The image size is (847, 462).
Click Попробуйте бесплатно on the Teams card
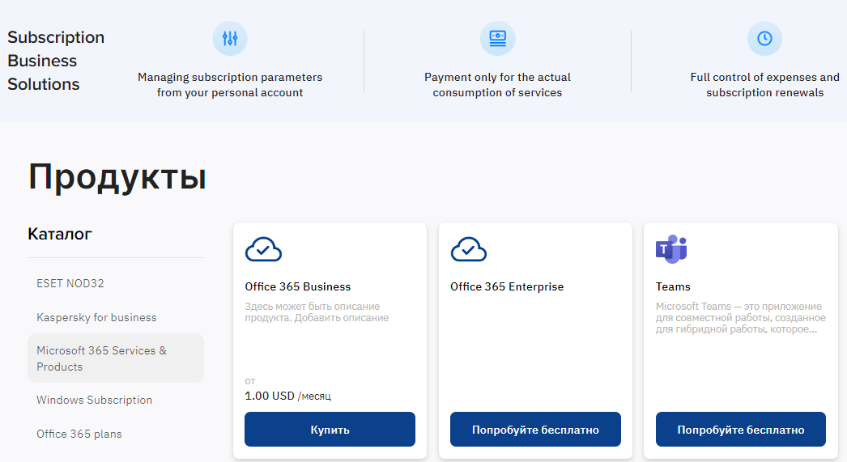(741, 430)
